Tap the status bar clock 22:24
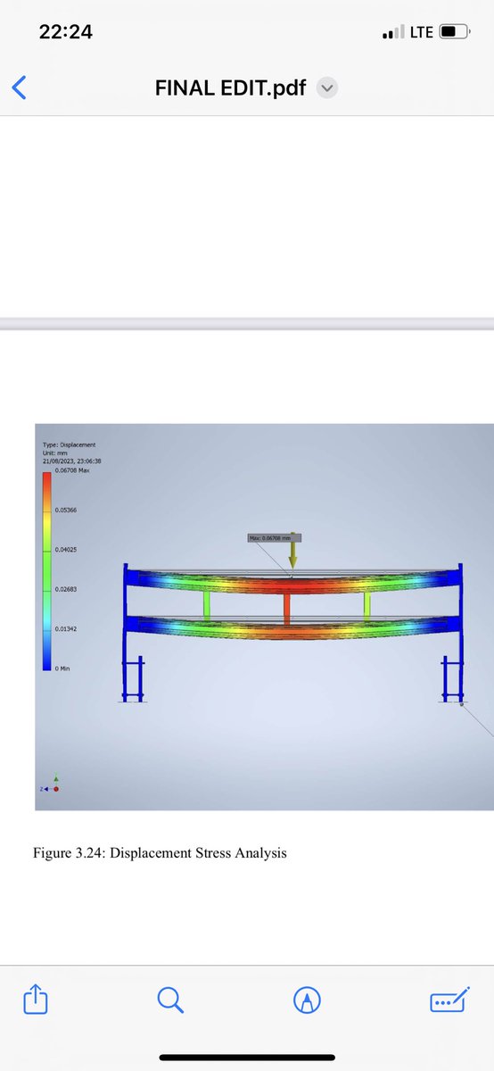The width and height of the screenshot is (494, 1071). pos(66,32)
